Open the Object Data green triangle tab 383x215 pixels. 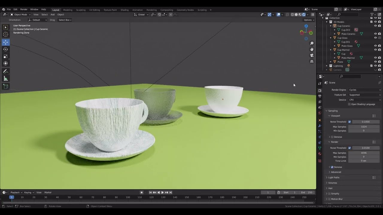[x=320, y=148]
